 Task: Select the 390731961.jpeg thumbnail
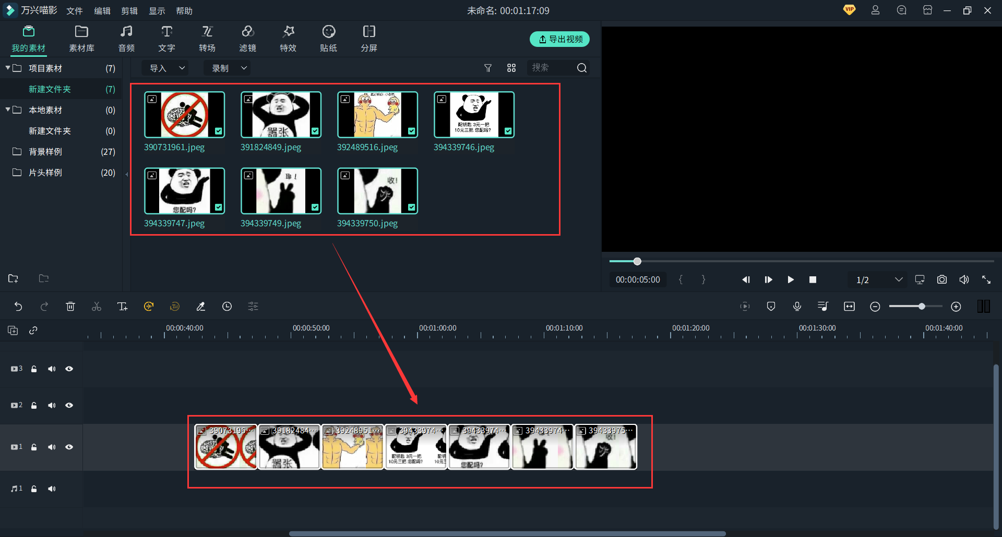click(x=184, y=115)
